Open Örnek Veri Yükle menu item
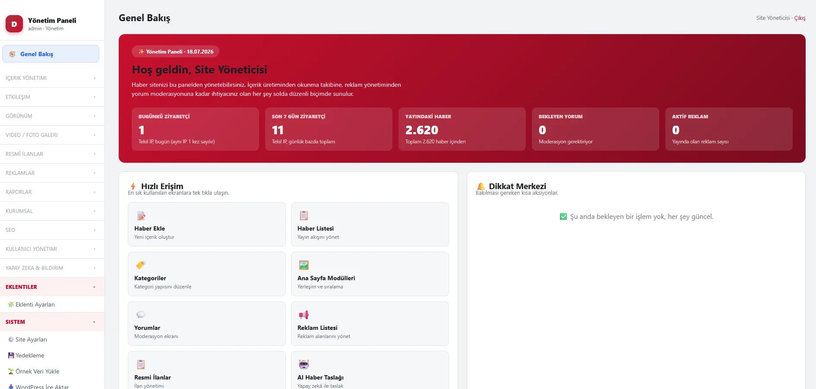Screen dimensions: 816x389 click(x=52, y=371)
